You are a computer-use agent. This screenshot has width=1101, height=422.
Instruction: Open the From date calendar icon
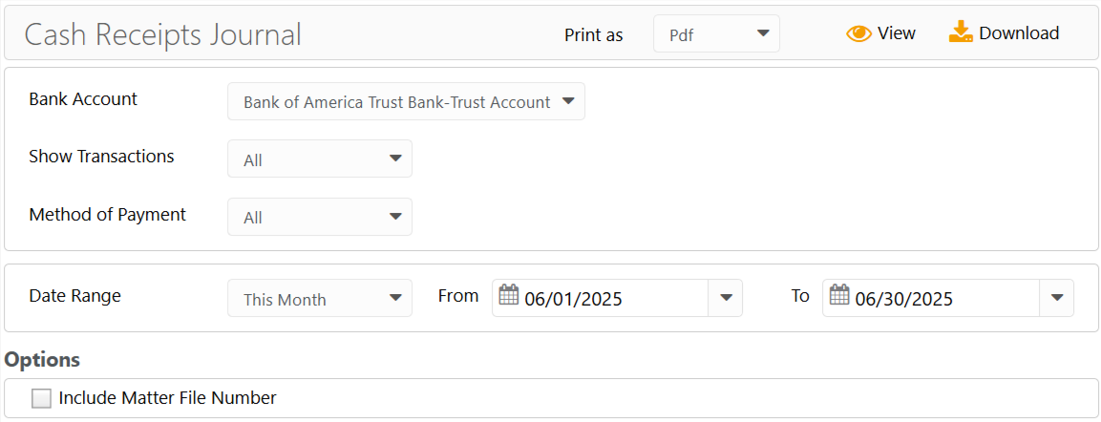click(x=509, y=296)
